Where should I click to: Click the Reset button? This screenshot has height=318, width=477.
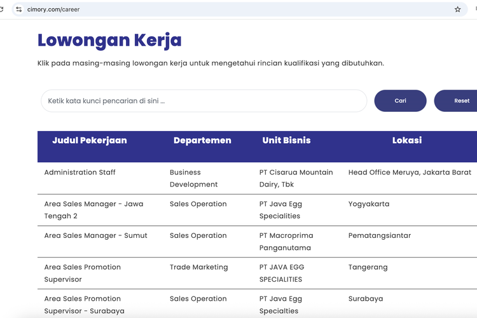click(x=455, y=100)
